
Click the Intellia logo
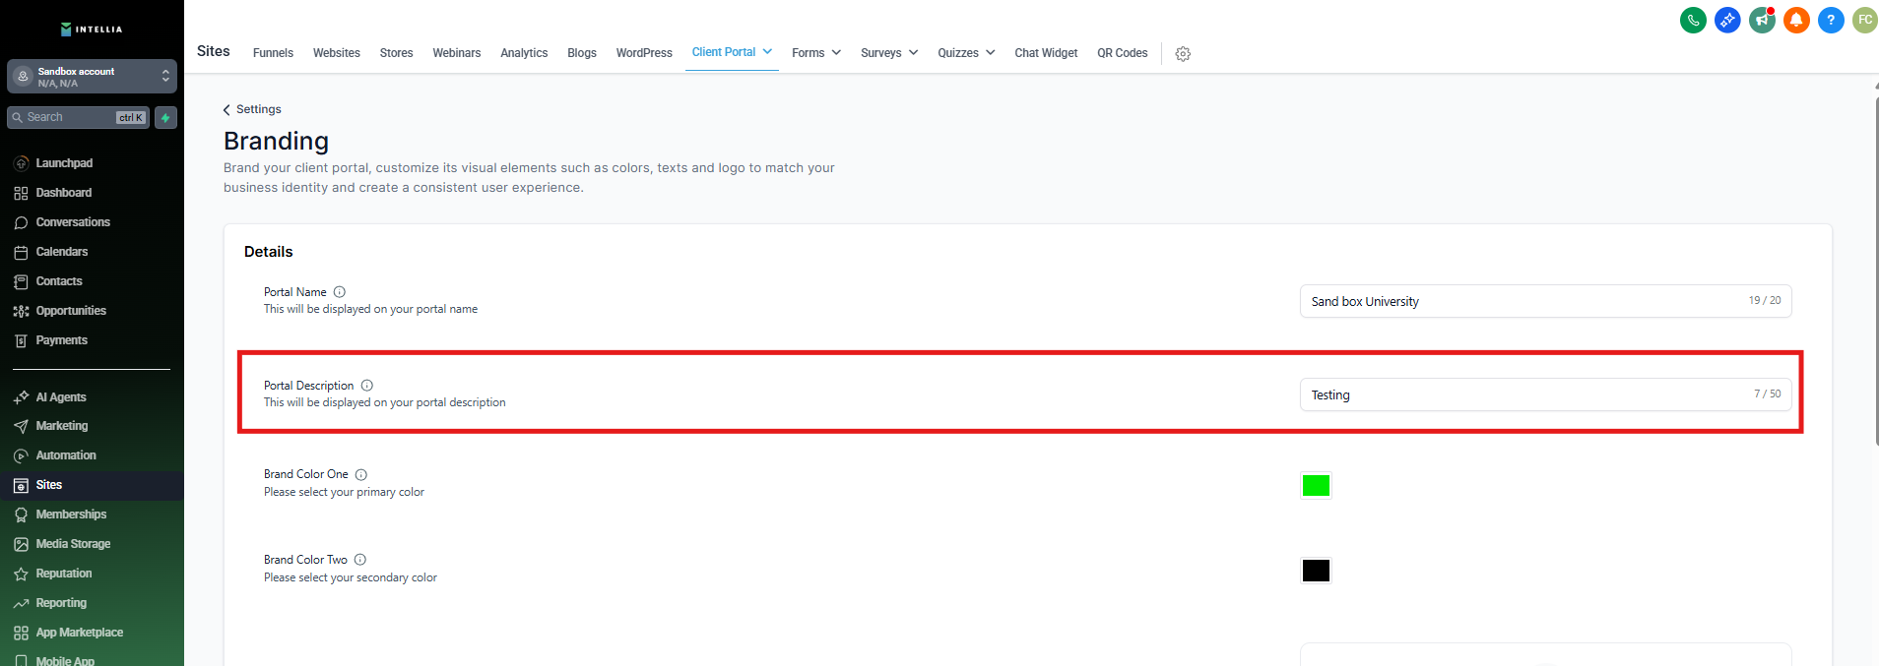pos(92,29)
